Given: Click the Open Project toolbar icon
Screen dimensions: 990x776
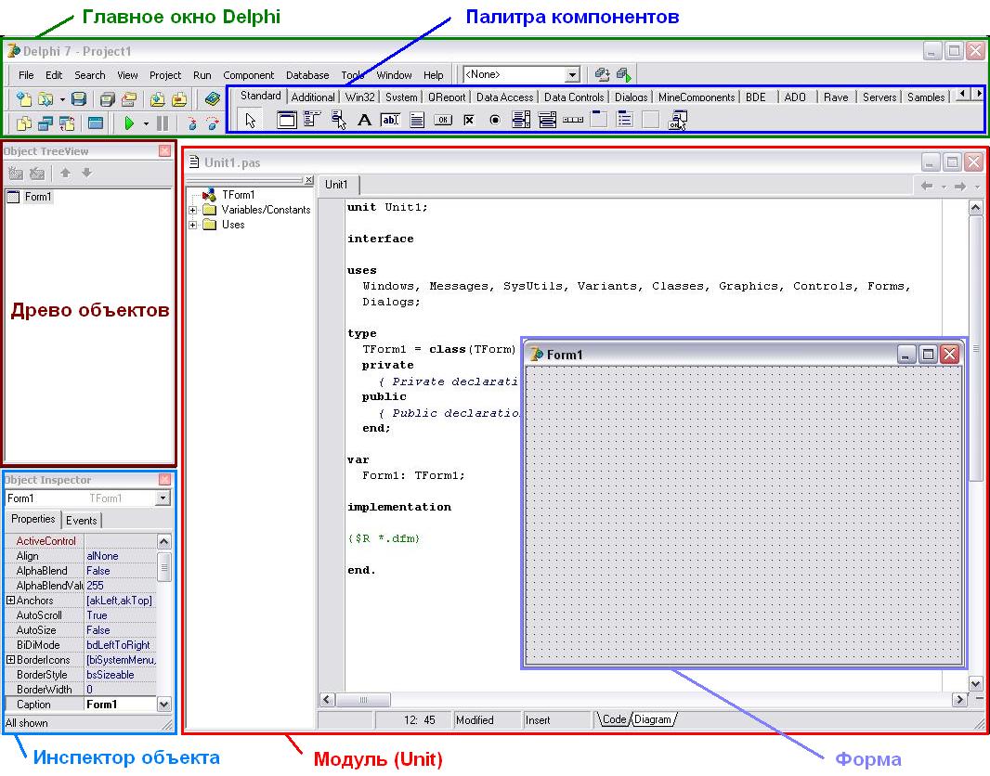Looking at the screenshot, I should click(129, 99).
